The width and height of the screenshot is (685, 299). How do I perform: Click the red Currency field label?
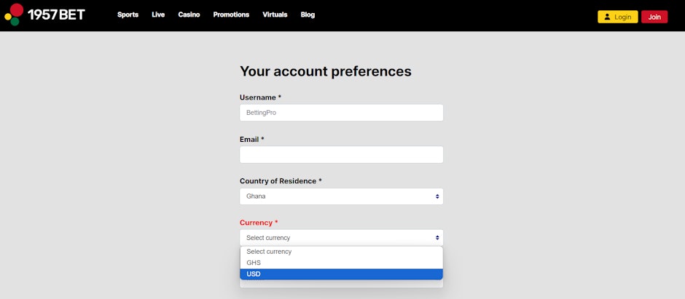pyautogui.click(x=258, y=223)
